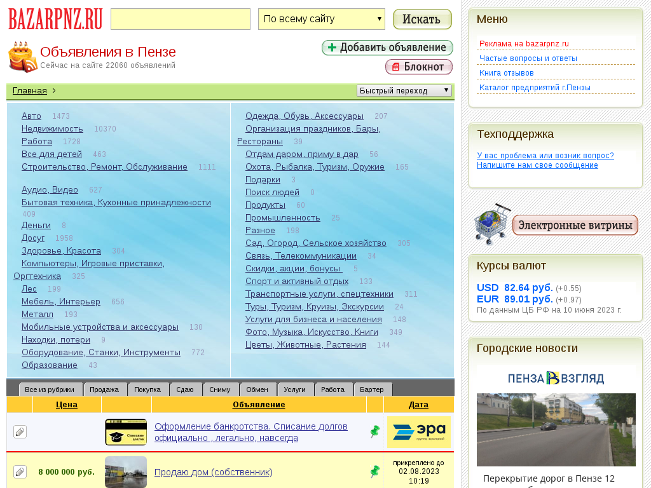This screenshot has height=488, width=651.
Task: Switch to the Покупка tab
Action: tap(147, 390)
